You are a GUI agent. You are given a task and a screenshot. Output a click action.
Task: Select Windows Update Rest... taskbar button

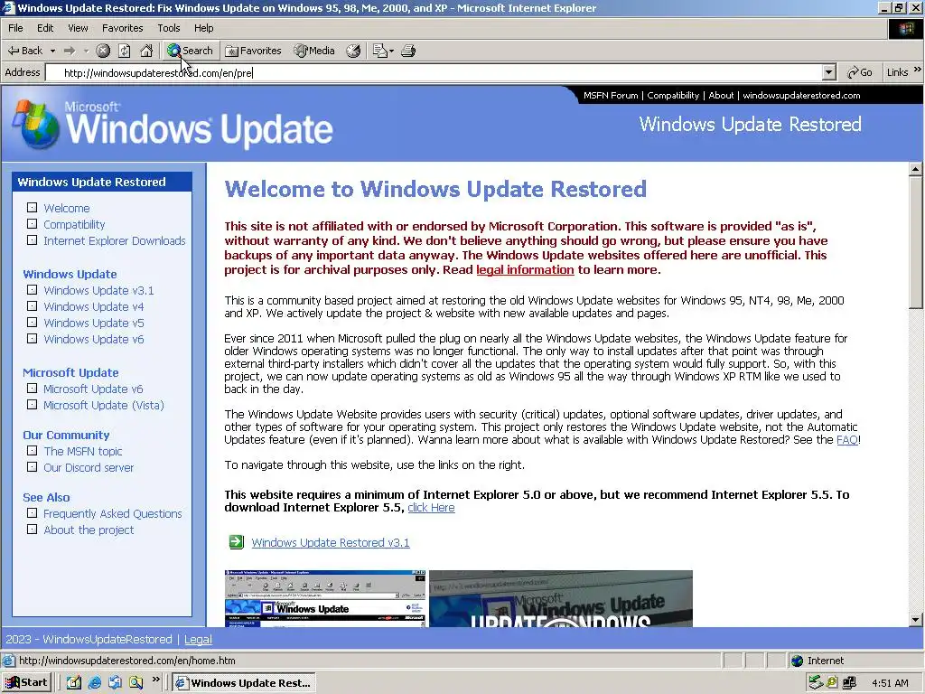[x=244, y=683]
